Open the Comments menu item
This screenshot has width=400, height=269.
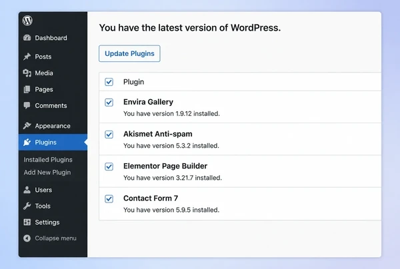(53, 105)
